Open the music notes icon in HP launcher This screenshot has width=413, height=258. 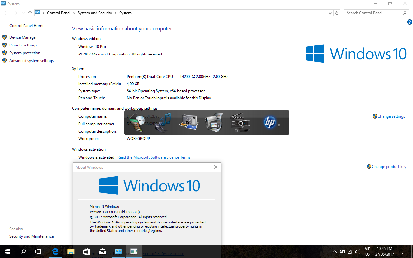click(163, 122)
